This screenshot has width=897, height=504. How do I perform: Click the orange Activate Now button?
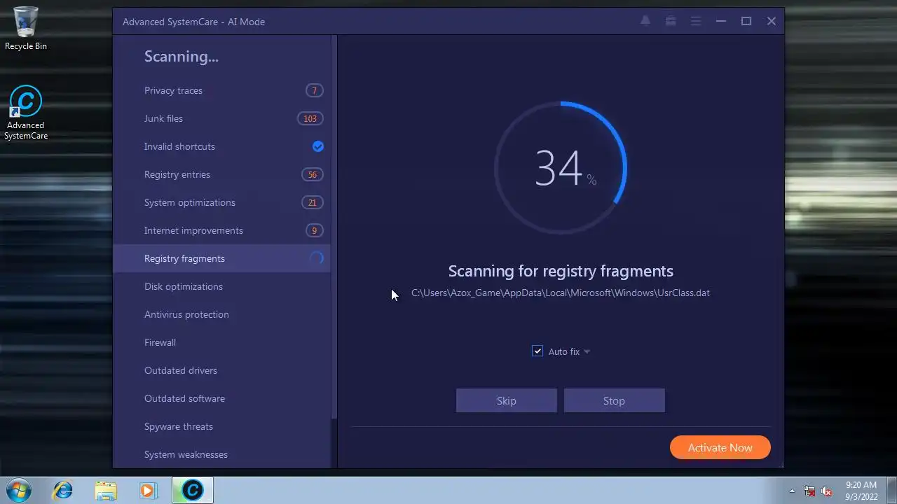pyautogui.click(x=720, y=447)
